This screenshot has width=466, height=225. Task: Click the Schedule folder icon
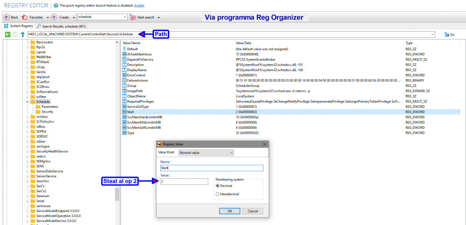click(x=33, y=102)
